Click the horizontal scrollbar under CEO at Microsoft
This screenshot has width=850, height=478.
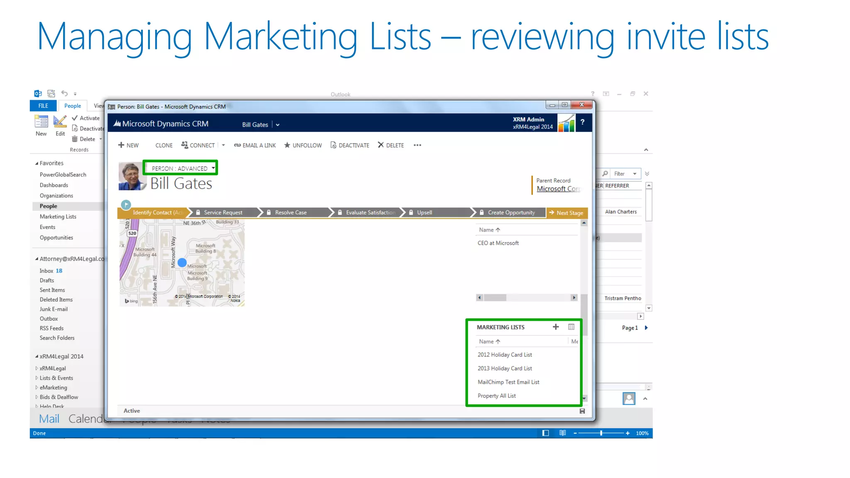527,298
